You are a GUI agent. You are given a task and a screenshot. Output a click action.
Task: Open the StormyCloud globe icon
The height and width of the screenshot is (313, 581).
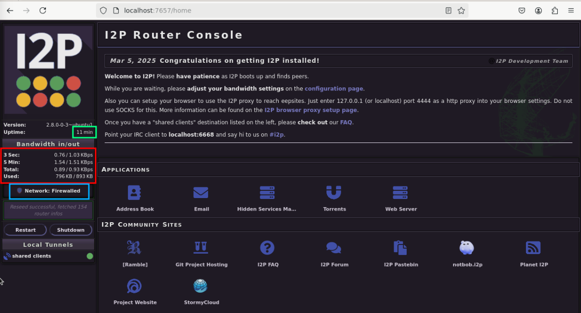coord(200,286)
